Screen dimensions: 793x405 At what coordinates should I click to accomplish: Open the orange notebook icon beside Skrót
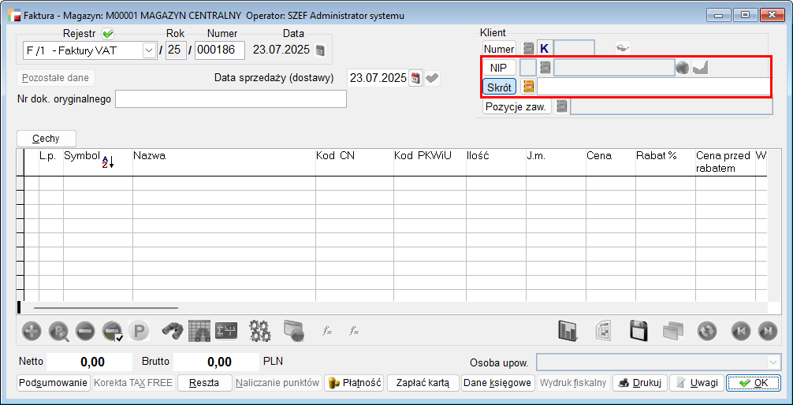tap(528, 87)
